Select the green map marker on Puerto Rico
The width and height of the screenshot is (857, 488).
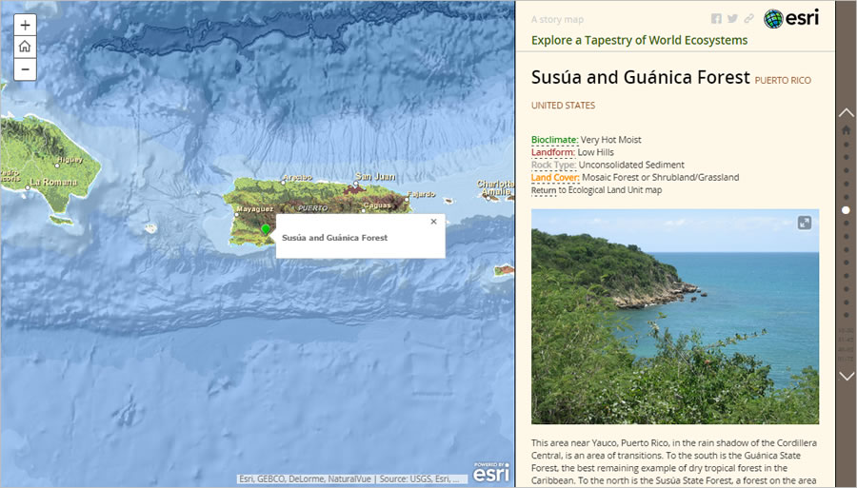[x=266, y=229]
